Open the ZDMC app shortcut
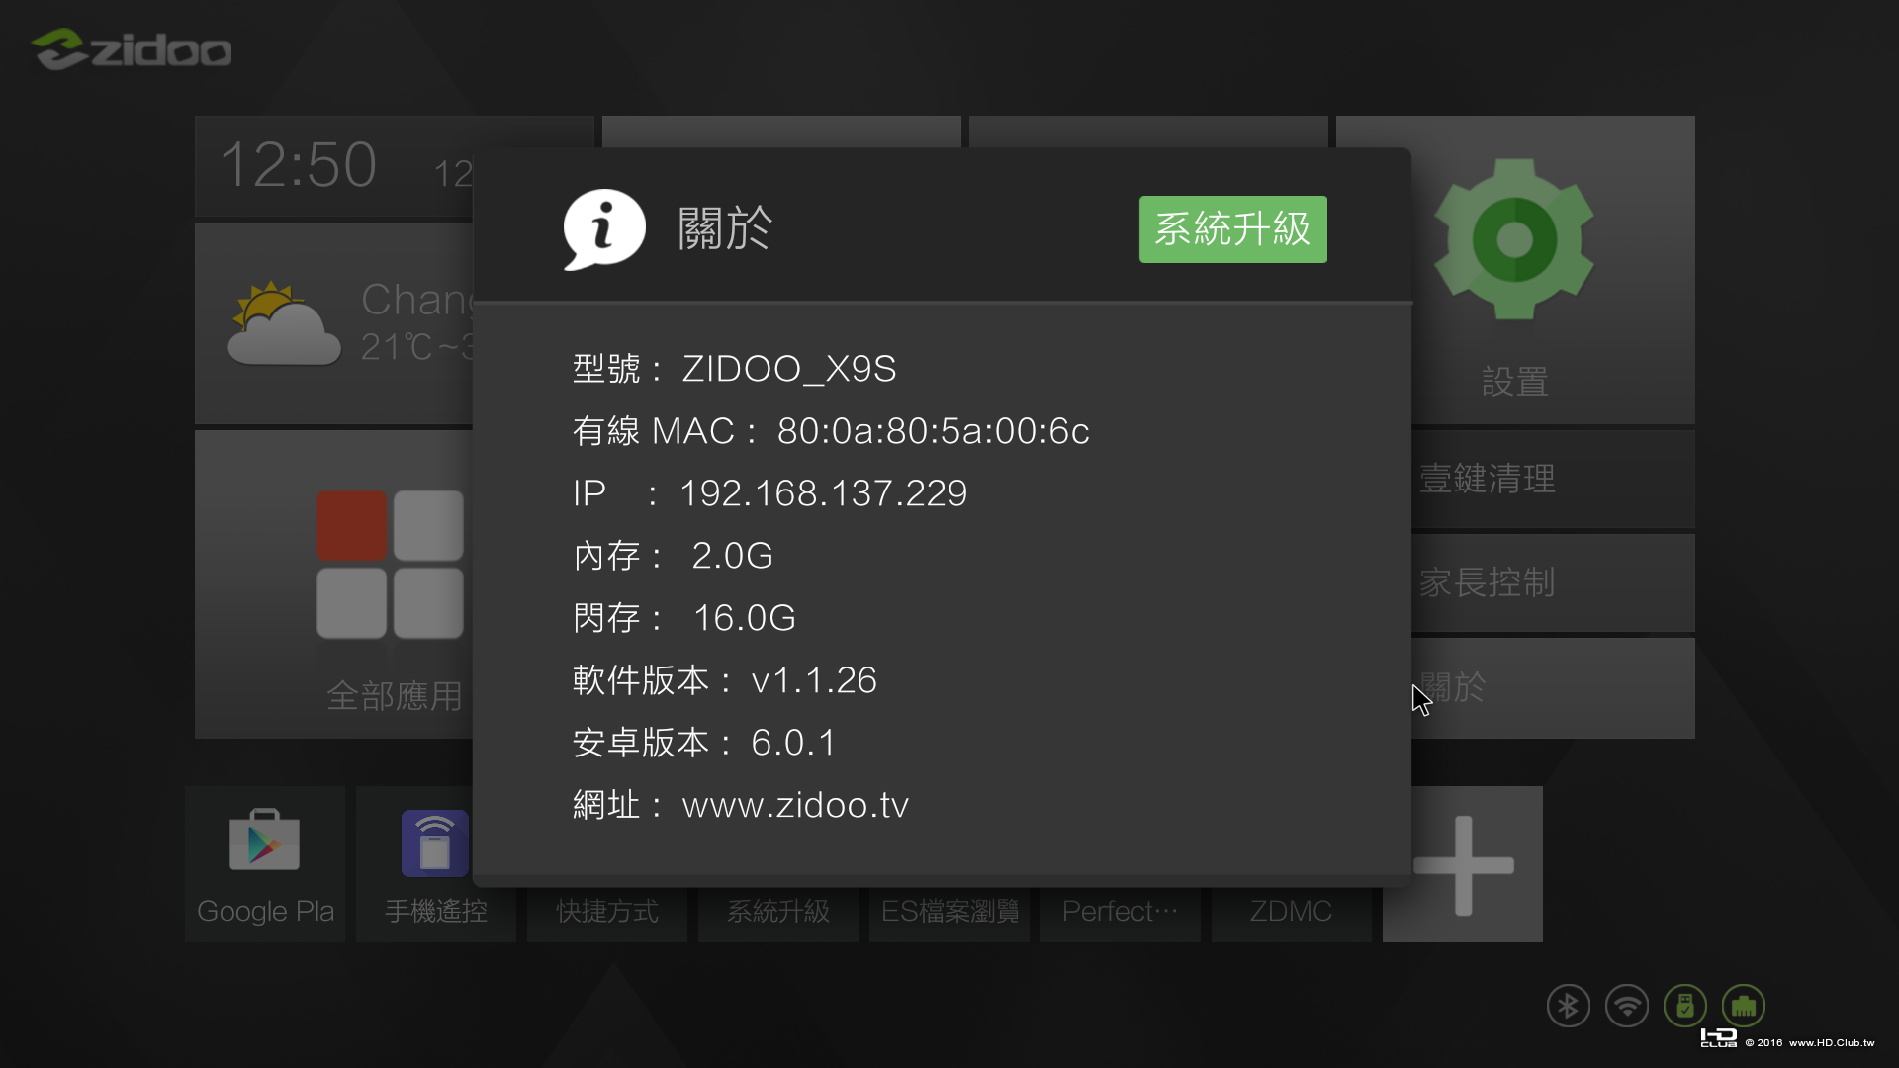1899x1068 pixels. 1291,912
